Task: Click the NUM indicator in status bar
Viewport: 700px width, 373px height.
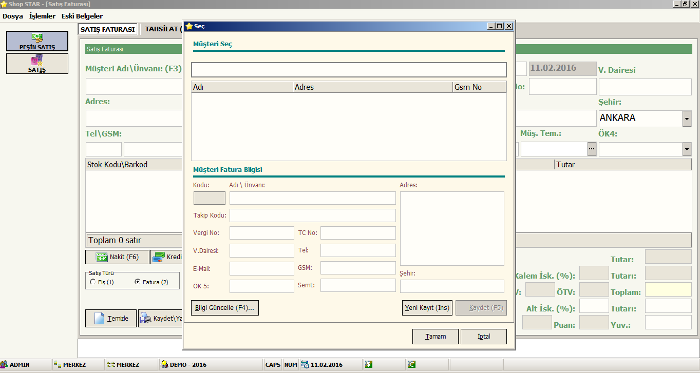Action: (291, 365)
